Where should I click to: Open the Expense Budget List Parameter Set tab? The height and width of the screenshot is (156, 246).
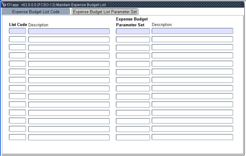105,12
